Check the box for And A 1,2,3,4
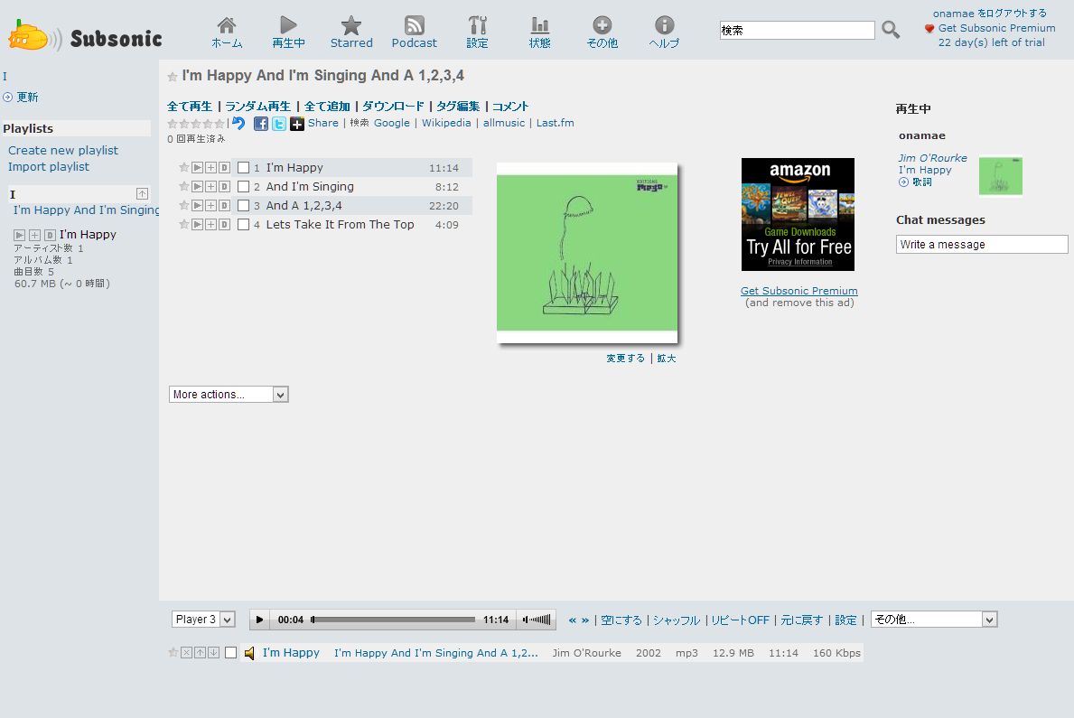The width and height of the screenshot is (1074, 718). [243, 206]
